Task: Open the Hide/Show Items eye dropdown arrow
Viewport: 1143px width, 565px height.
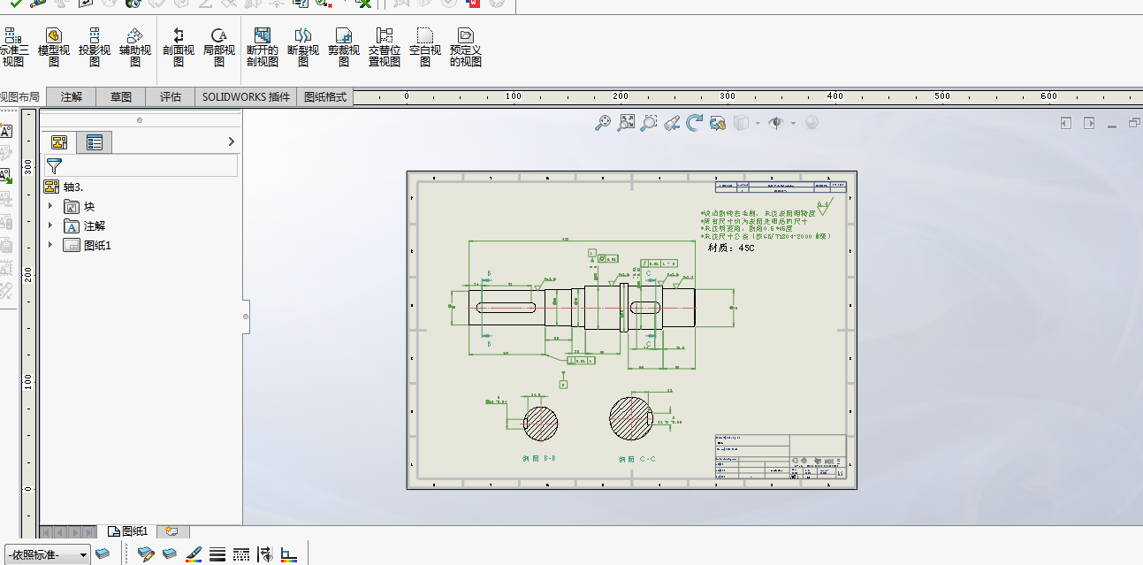Action: (793, 124)
